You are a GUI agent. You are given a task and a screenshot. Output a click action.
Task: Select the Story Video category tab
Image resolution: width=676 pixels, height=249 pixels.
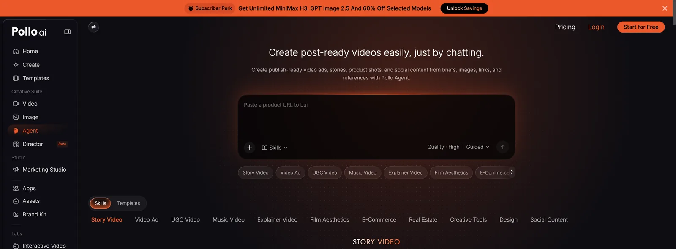106,220
